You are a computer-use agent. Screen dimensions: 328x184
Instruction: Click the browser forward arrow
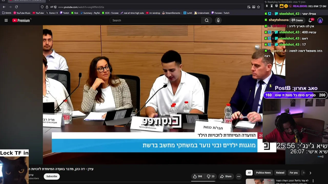pyautogui.click(x=10, y=7)
